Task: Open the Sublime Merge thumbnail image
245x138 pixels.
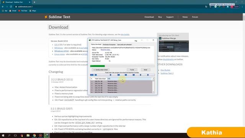Action: tap(174, 46)
